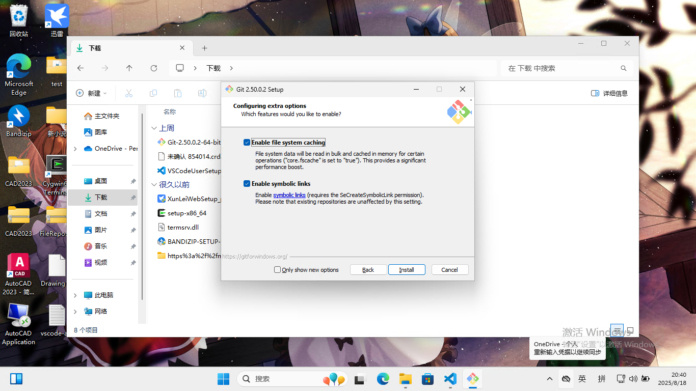Viewport: 696px width, 391px height.
Task: Select 桌面 in the sidebar
Action: click(x=101, y=181)
